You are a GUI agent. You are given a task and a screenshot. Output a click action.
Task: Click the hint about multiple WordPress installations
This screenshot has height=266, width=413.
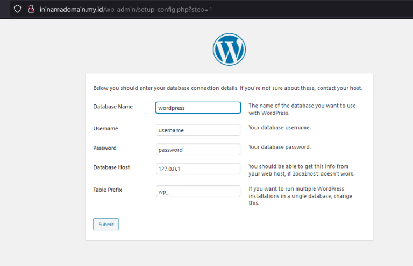tap(301, 196)
